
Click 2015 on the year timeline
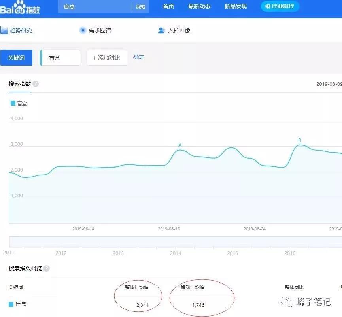tap(232, 253)
